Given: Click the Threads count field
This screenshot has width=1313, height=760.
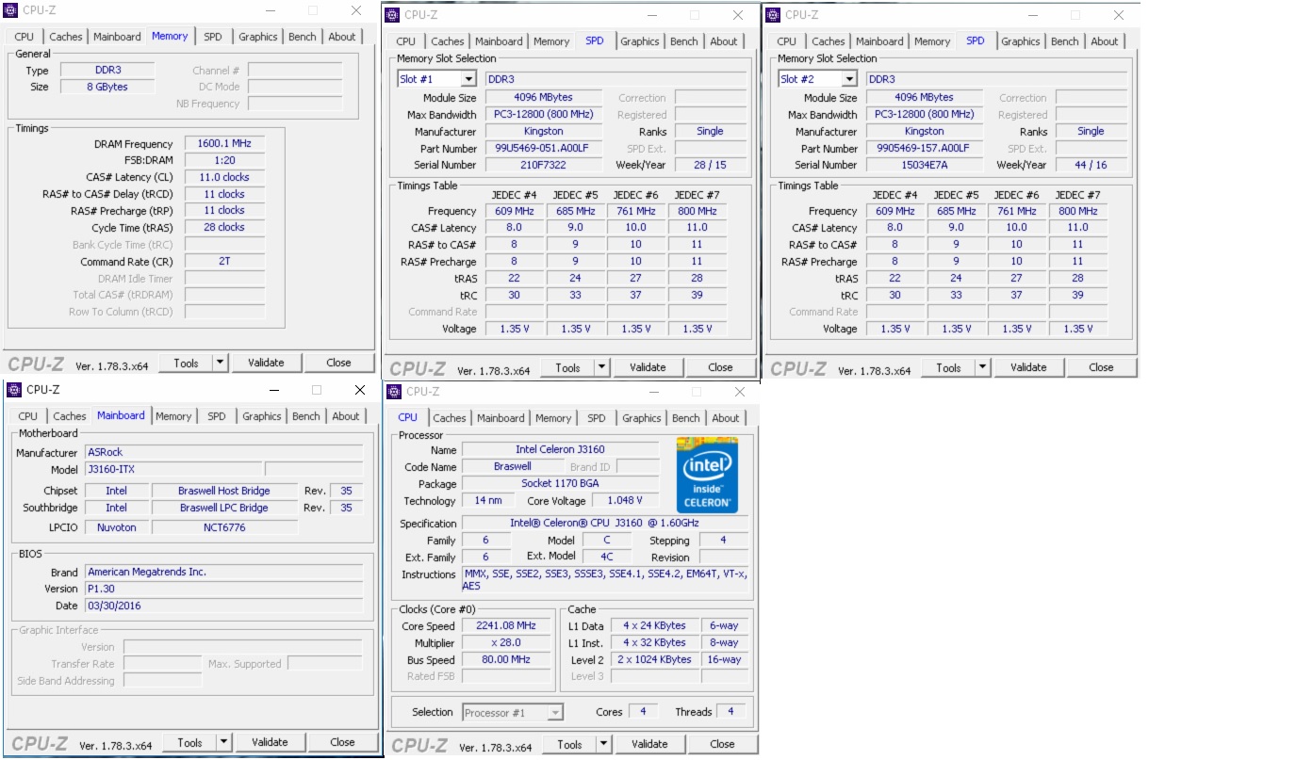Looking at the screenshot, I should [x=730, y=712].
